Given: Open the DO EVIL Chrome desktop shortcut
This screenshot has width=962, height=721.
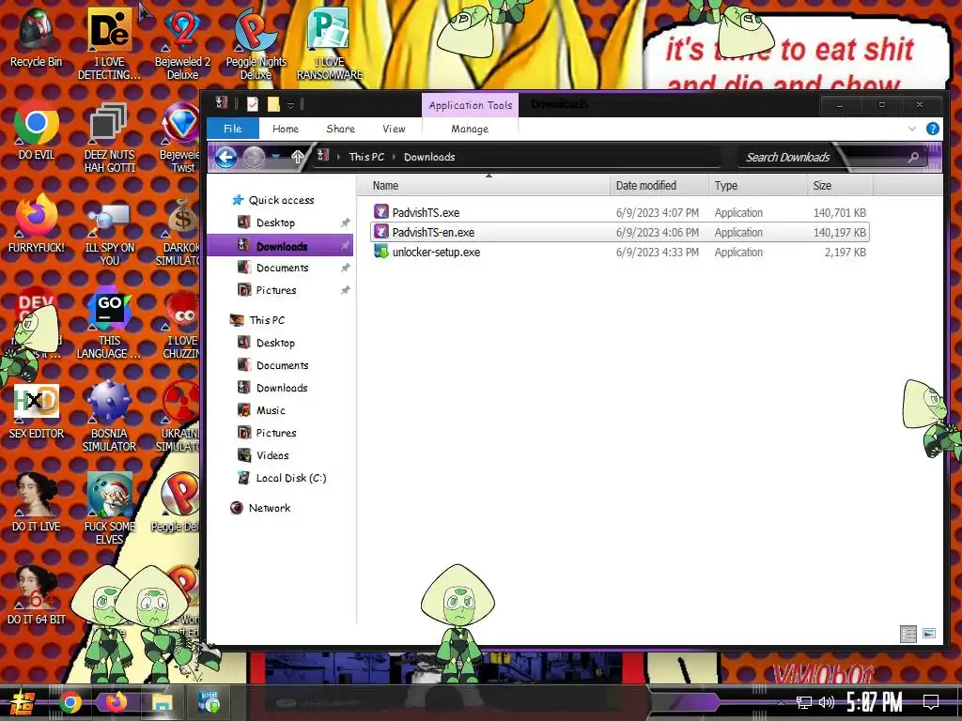Looking at the screenshot, I should [37, 130].
